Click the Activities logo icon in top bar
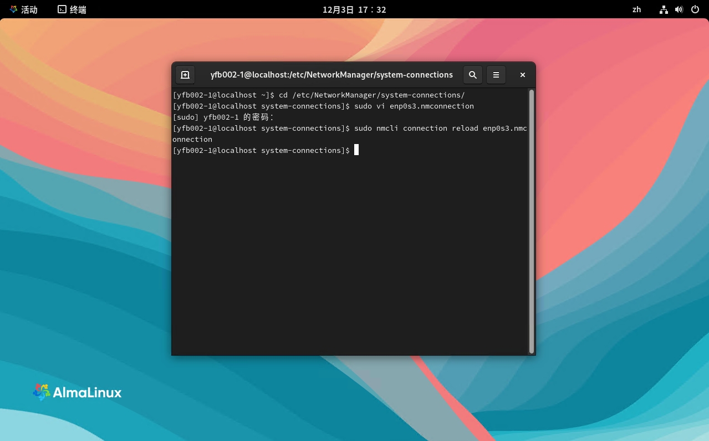 [x=13, y=9]
